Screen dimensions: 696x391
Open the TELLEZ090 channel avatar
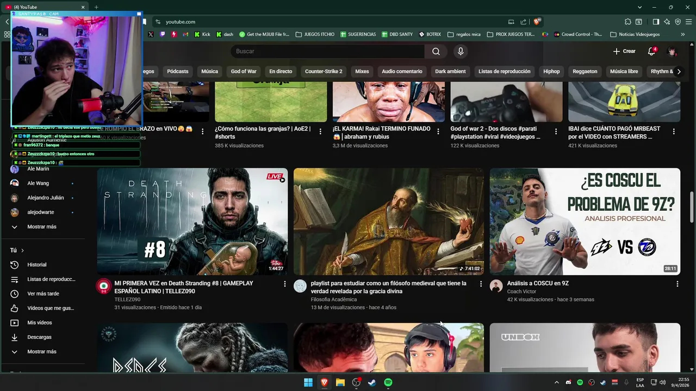coord(104,286)
